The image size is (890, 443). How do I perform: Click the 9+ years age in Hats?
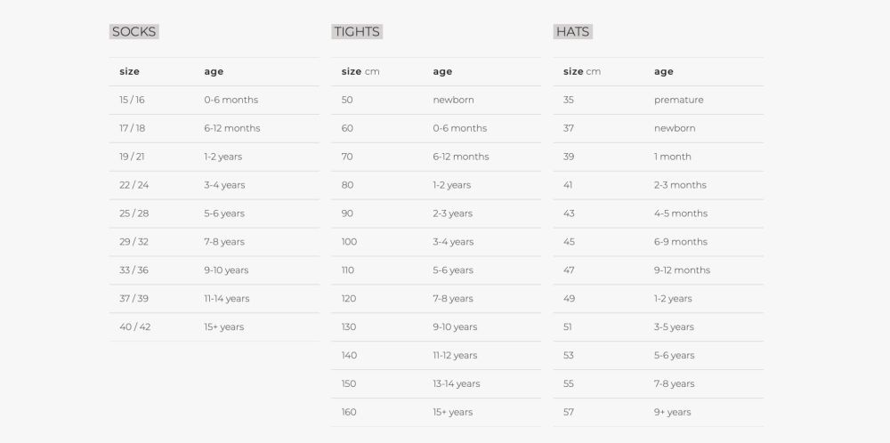click(x=672, y=413)
